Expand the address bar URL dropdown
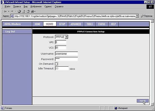Image resolution: width=155 pixels, height=111 pixels. pyautogui.click(x=137, y=16)
